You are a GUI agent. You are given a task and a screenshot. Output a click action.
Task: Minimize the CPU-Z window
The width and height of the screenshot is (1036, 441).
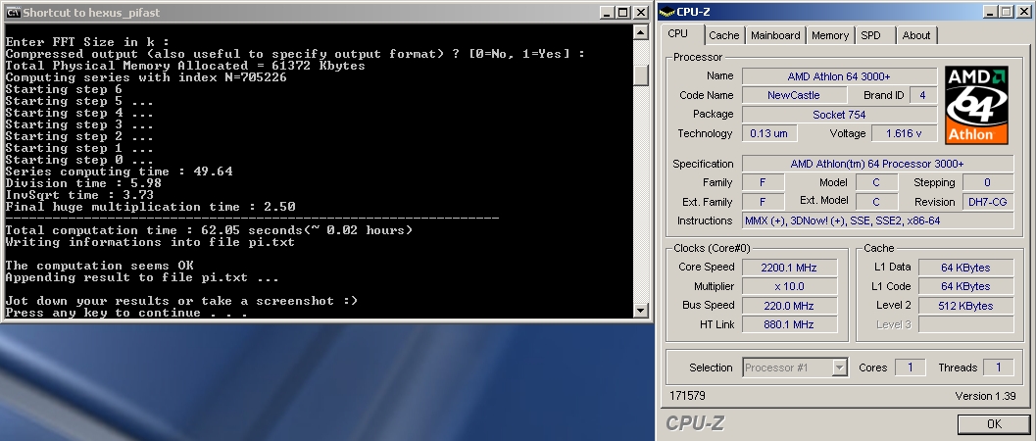[x=990, y=12]
